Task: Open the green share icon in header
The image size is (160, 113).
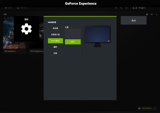Action: (121, 8)
